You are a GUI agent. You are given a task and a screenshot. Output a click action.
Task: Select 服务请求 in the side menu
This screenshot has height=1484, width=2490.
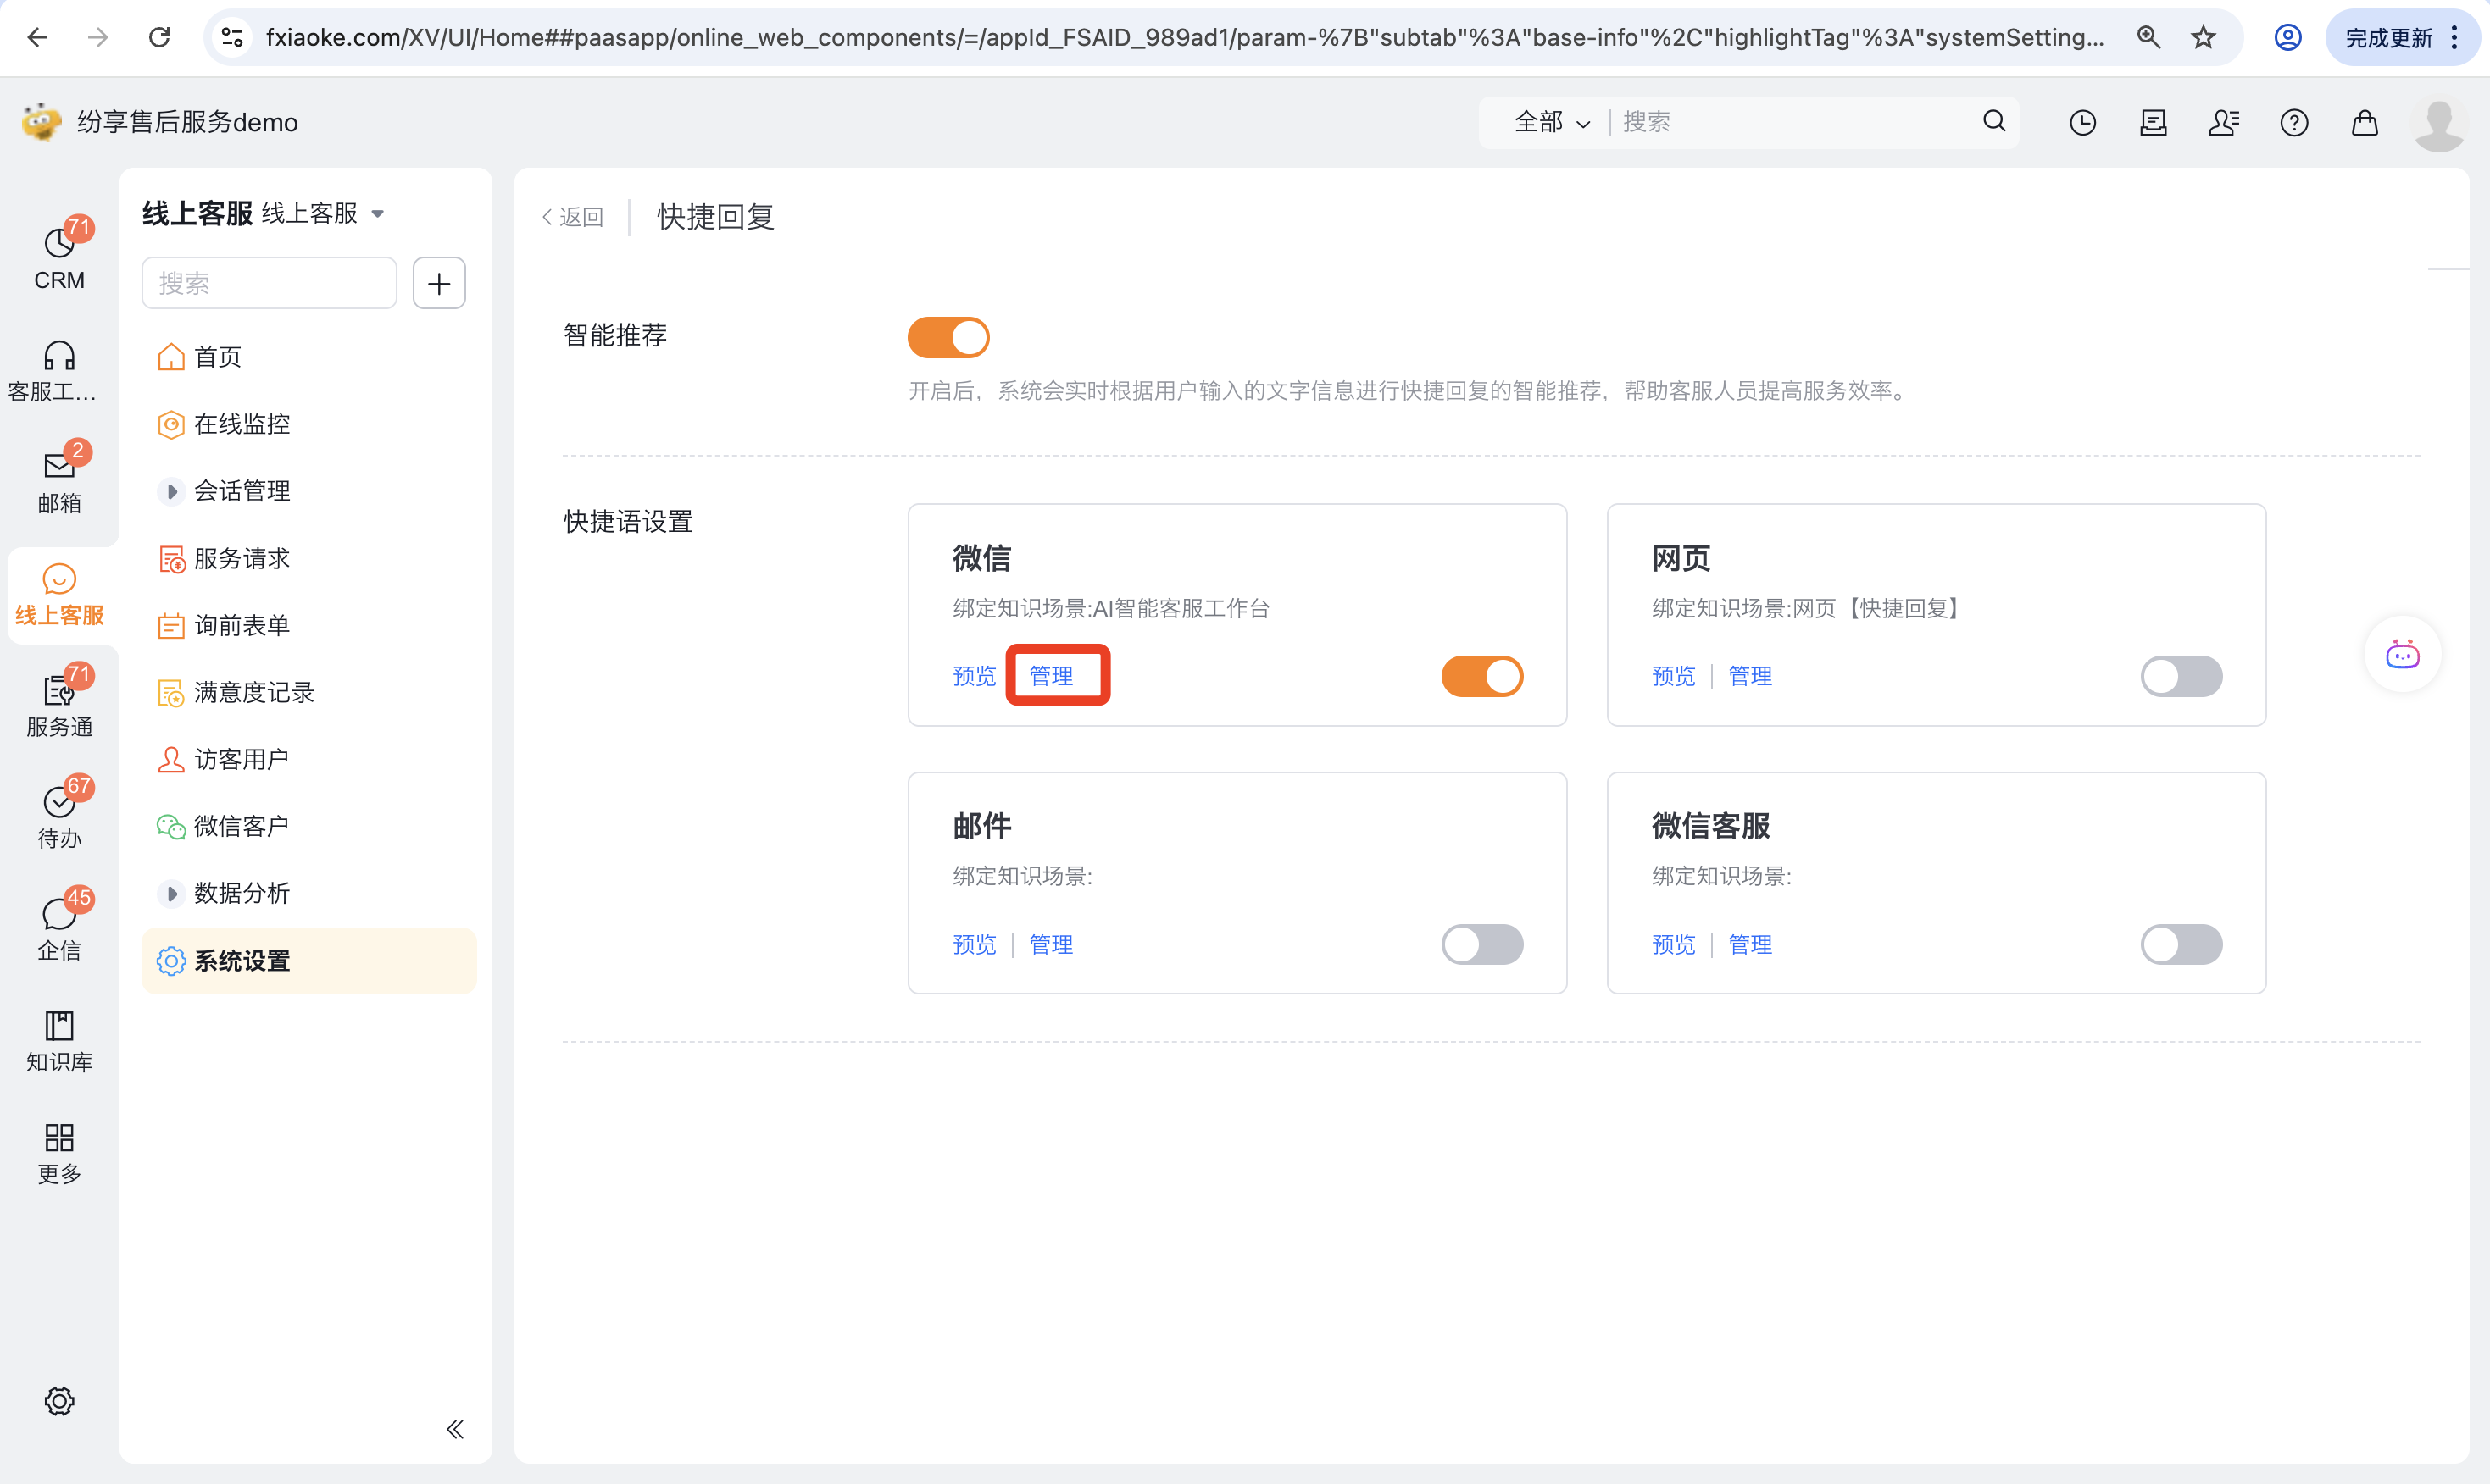click(241, 558)
